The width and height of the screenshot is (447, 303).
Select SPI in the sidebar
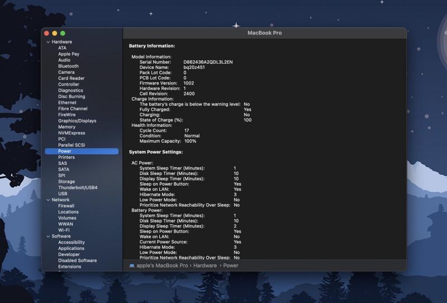coord(61,176)
